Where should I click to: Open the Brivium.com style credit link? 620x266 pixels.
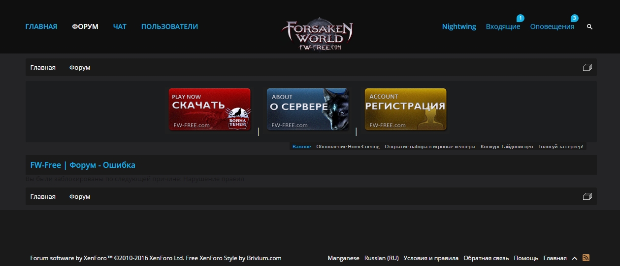pyautogui.click(x=234, y=258)
